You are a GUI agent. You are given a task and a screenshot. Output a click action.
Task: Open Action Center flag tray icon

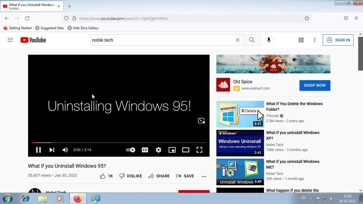pos(318,199)
